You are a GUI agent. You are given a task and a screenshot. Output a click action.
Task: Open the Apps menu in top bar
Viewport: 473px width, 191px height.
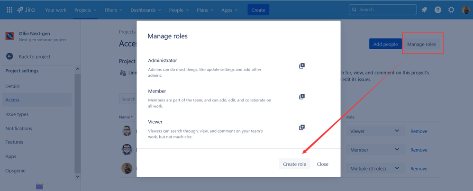coord(229,10)
